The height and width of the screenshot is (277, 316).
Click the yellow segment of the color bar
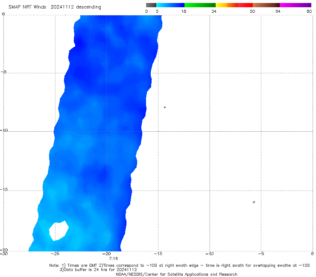point(221,5)
